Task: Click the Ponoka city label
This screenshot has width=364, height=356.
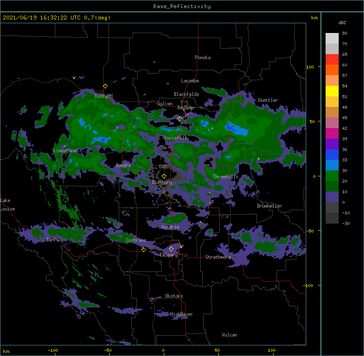Action: coord(203,58)
